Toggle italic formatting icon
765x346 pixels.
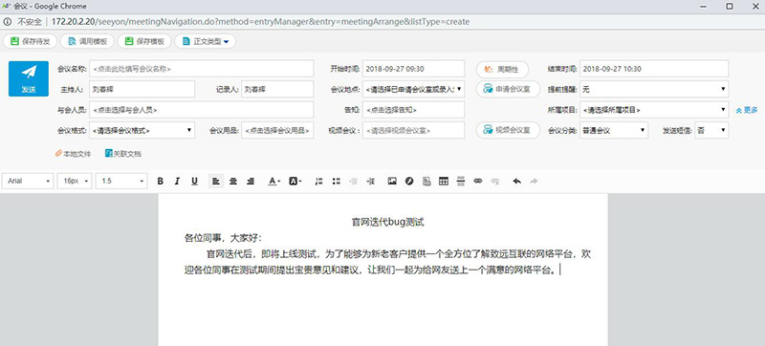(177, 182)
